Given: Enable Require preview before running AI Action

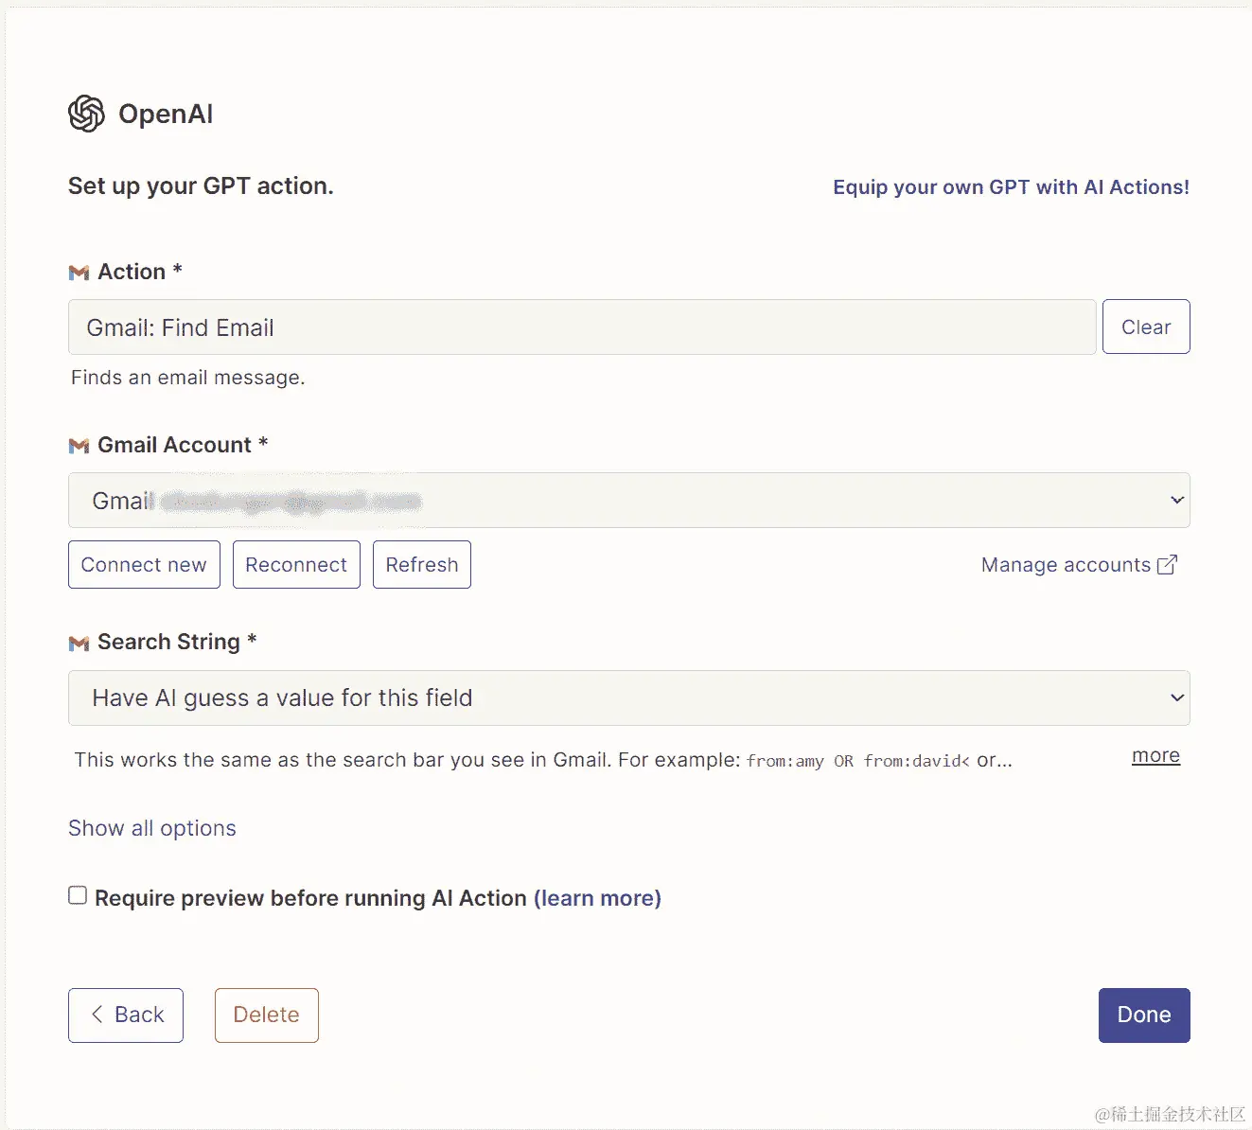Looking at the screenshot, I should (x=77, y=893).
